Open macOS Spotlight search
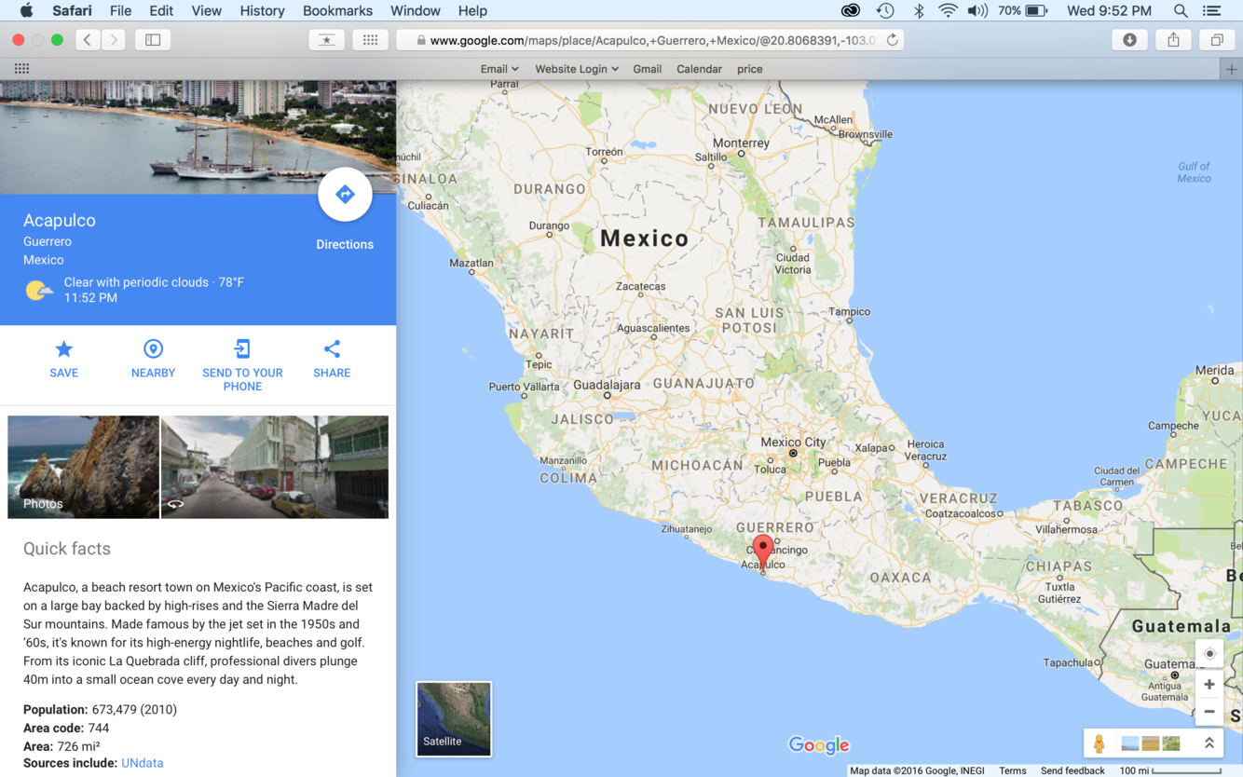 click(1181, 11)
